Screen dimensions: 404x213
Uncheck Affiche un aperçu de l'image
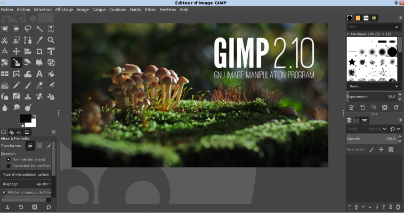coord(4,192)
